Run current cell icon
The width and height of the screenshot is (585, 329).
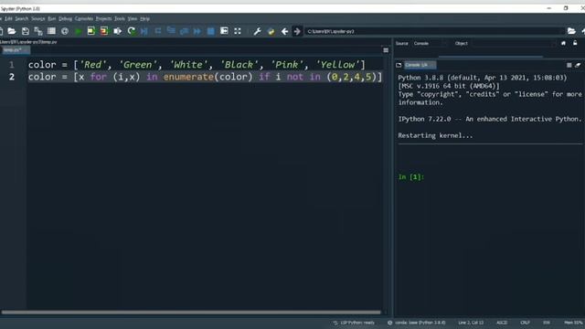coord(91,31)
